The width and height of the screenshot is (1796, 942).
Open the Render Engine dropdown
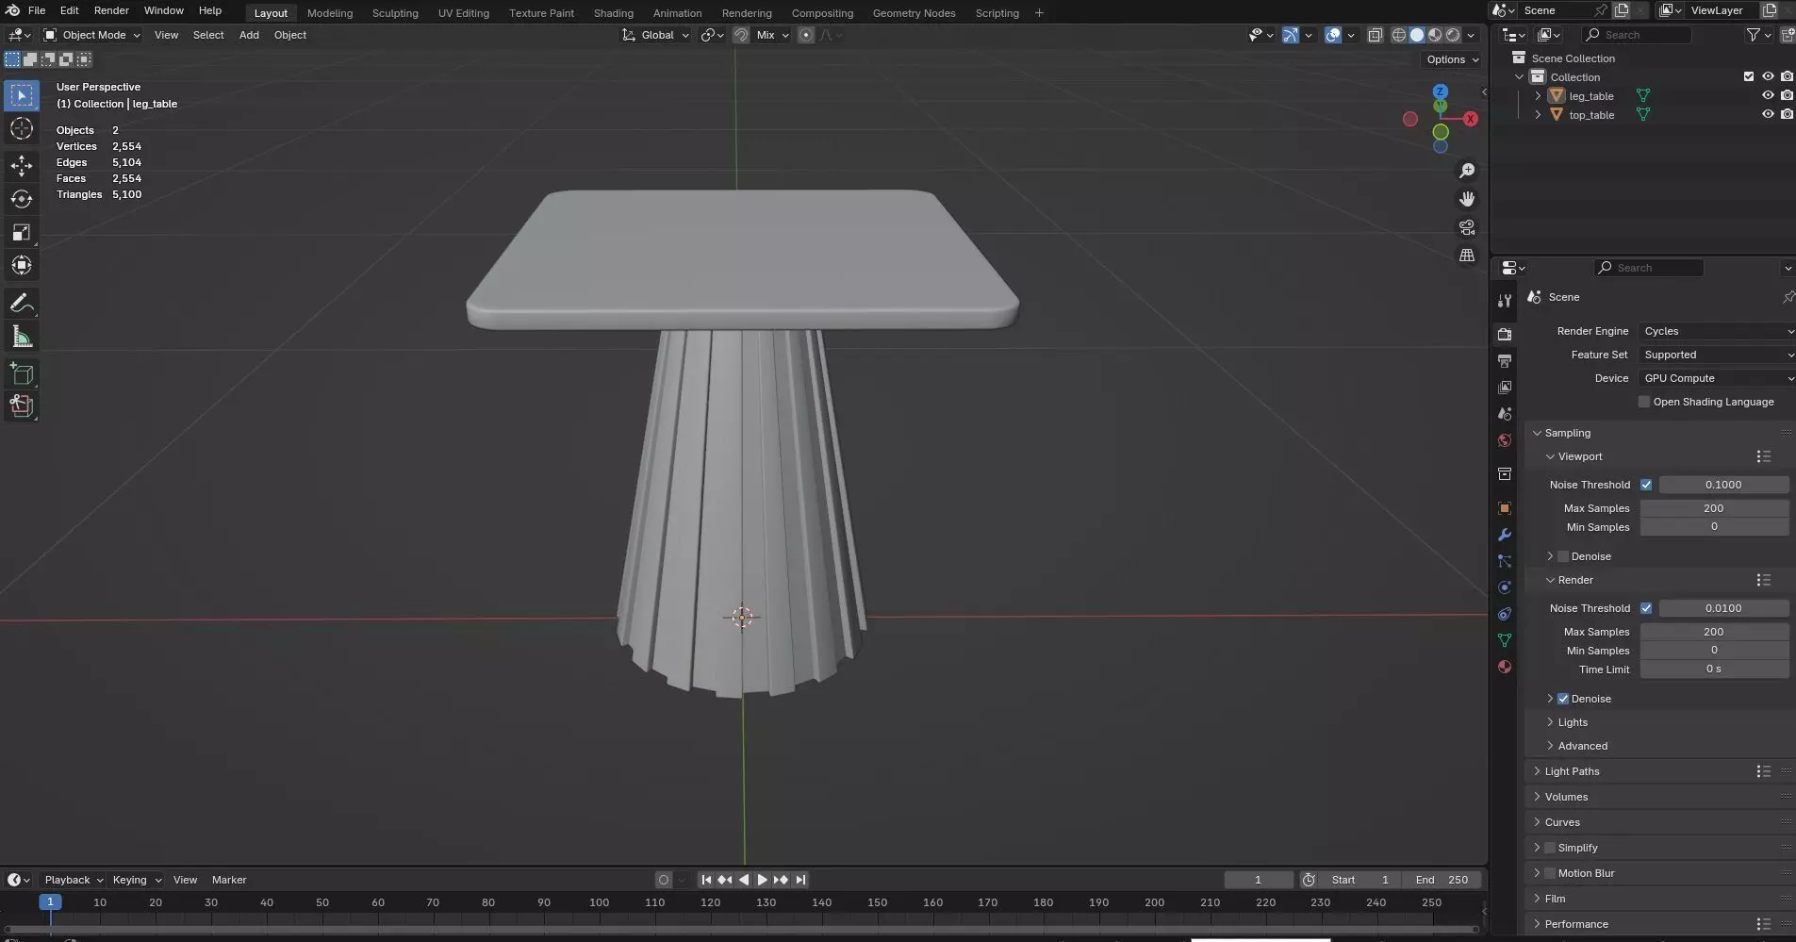pos(1716,331)
